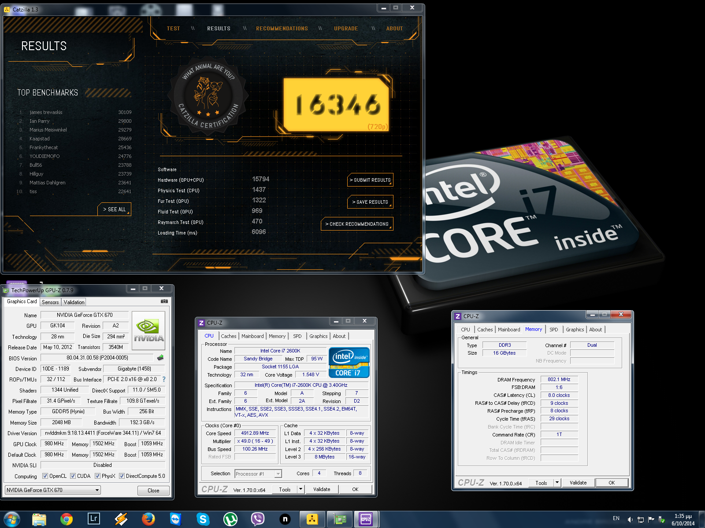Open the Processor #1 selection dropdown
705x528 pixels.
pos(258,474)
